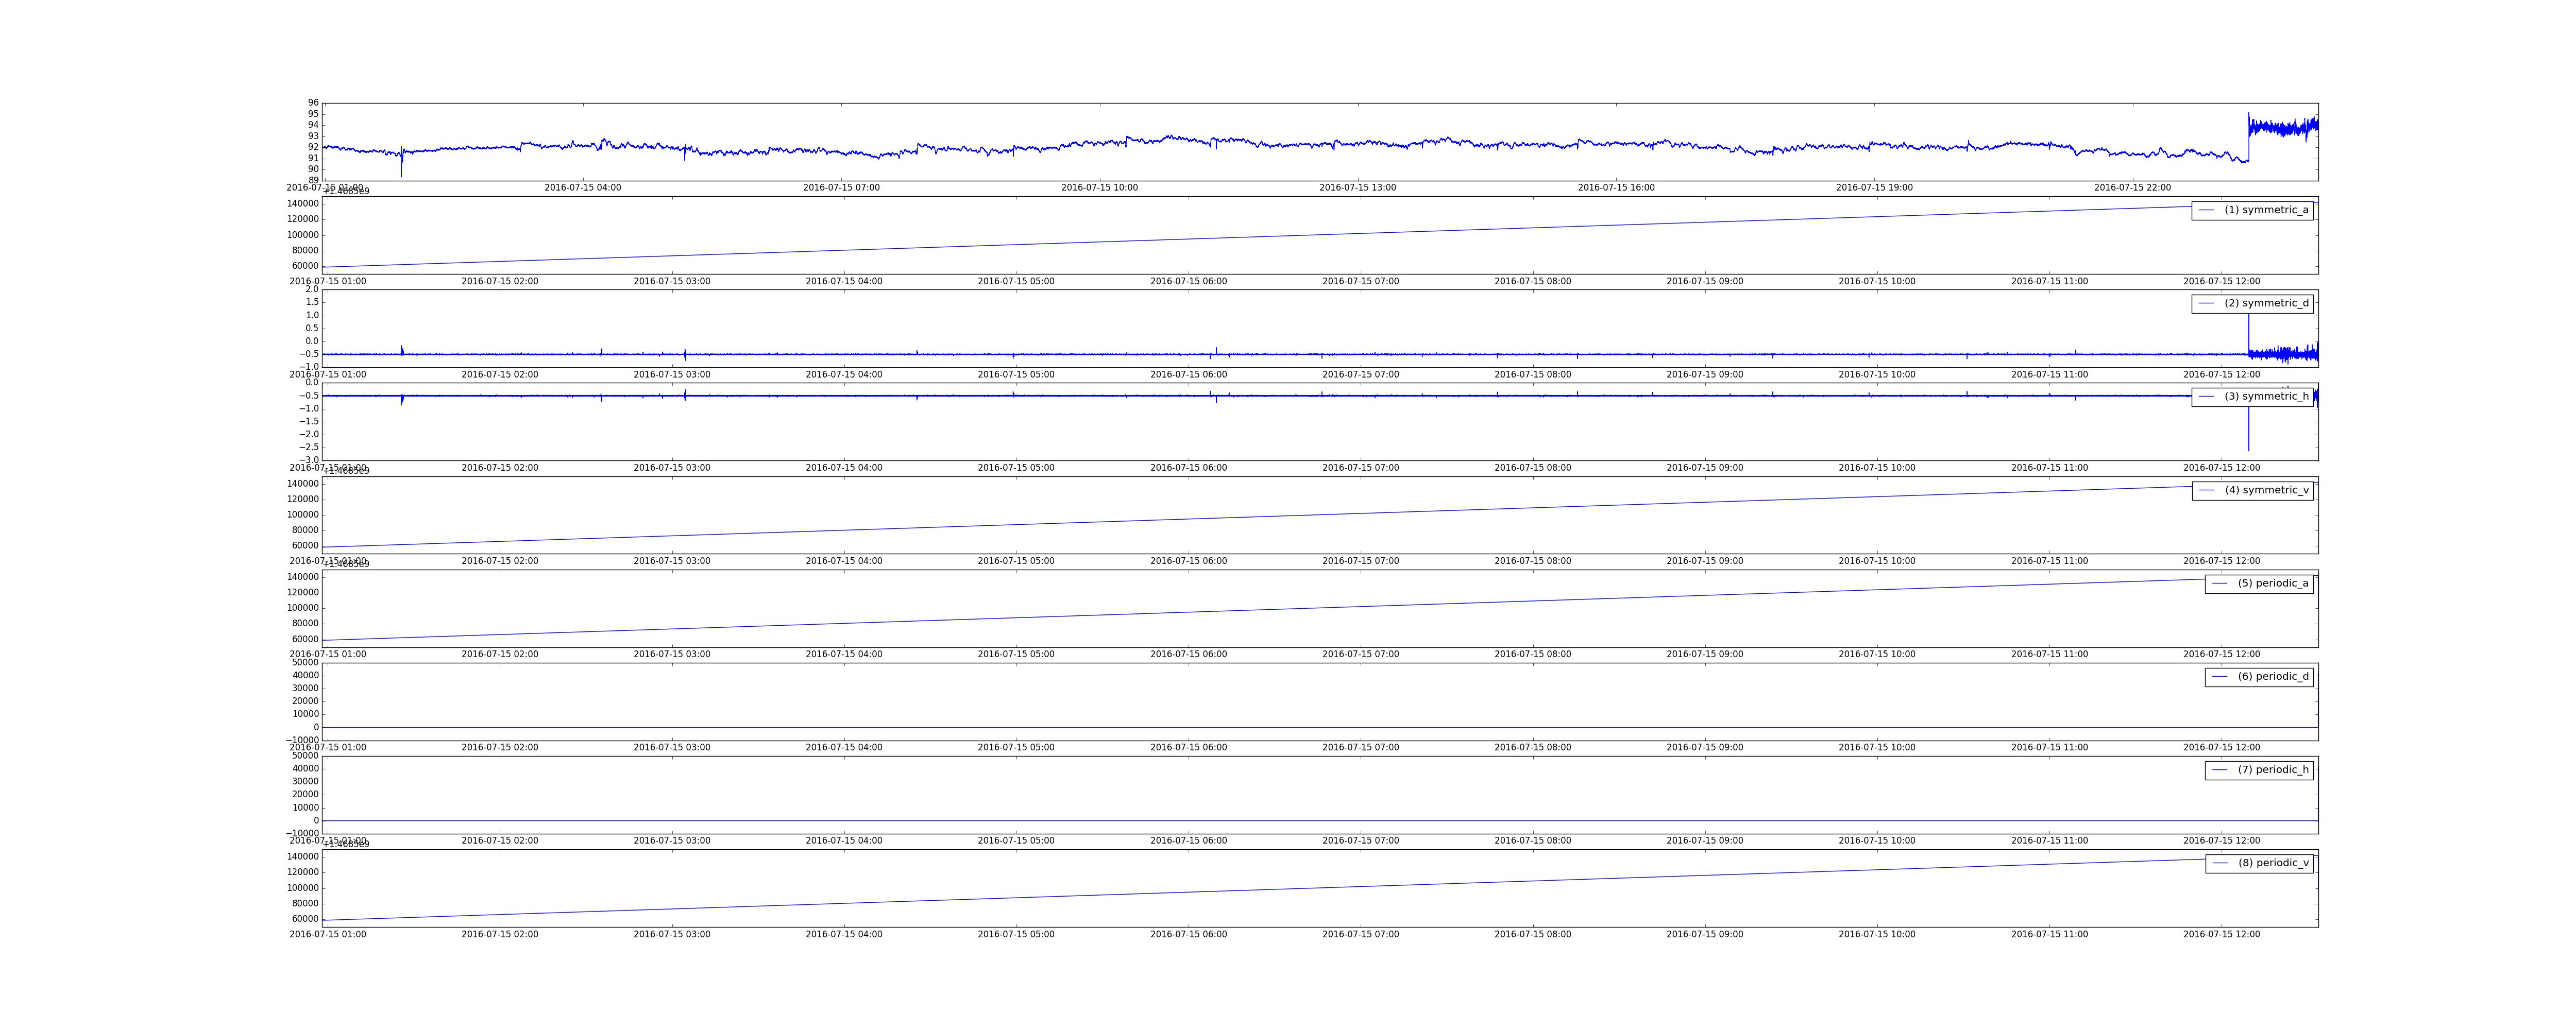Click the "2016-07-15 22:00" x-axis tick label

(2133, 188)
